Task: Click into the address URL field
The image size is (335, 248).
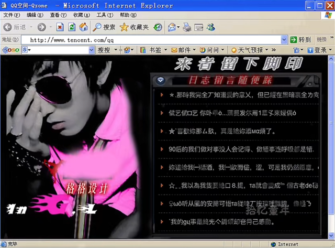Action: coord(151,40)
